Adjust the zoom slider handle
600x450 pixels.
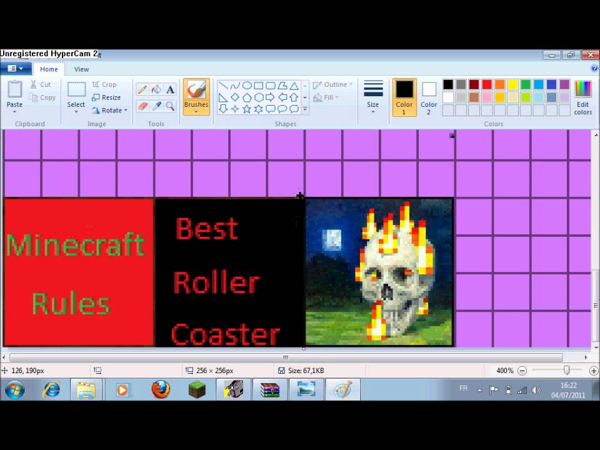coord(566,370)
